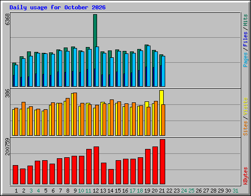Screen dimensions: 251x196
Task: Click day label 27 on x-axis
Action: click(206, 191)
